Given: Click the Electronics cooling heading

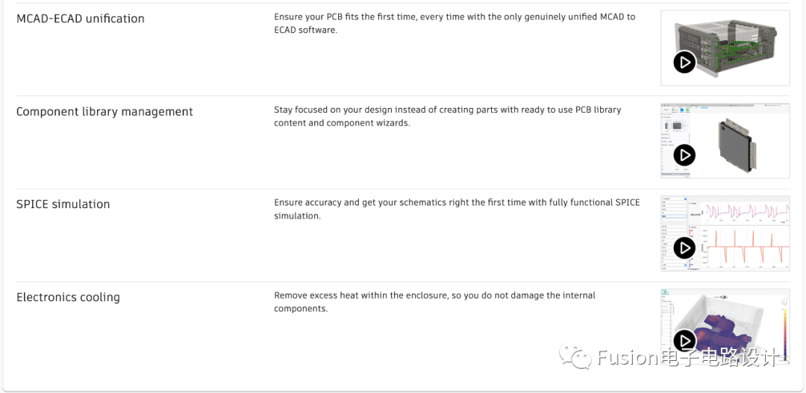Looking at the screenshot, I should click(x=68, y=298).
